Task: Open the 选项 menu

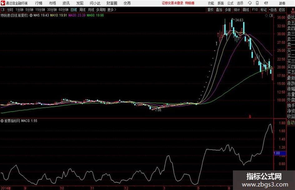Action: 240,3
